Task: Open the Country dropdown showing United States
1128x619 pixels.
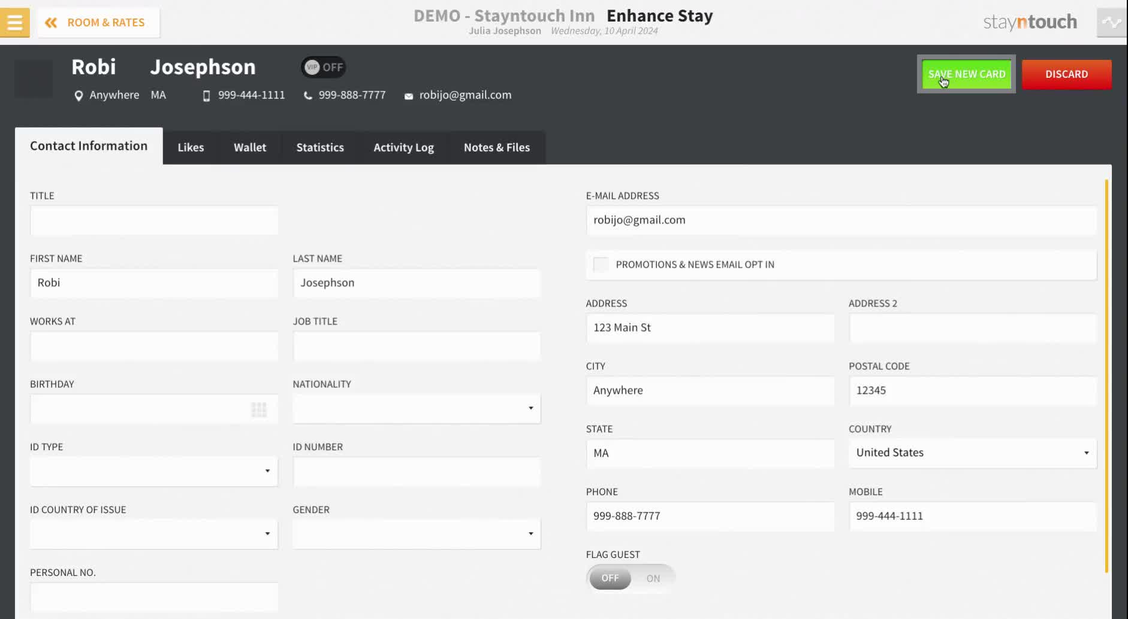Action: coord(973,453)
